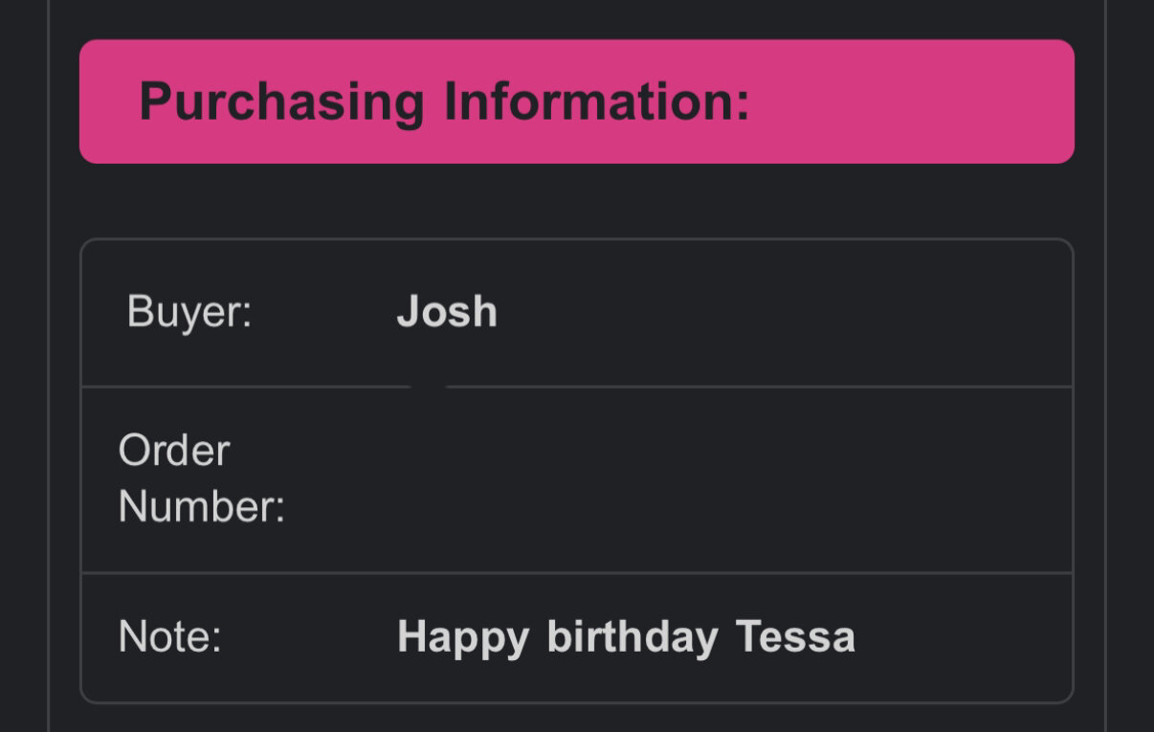Click the word Happy in the note
Image resolution: width=1154 pixels, height=732 pixels.
pos(463,637)
